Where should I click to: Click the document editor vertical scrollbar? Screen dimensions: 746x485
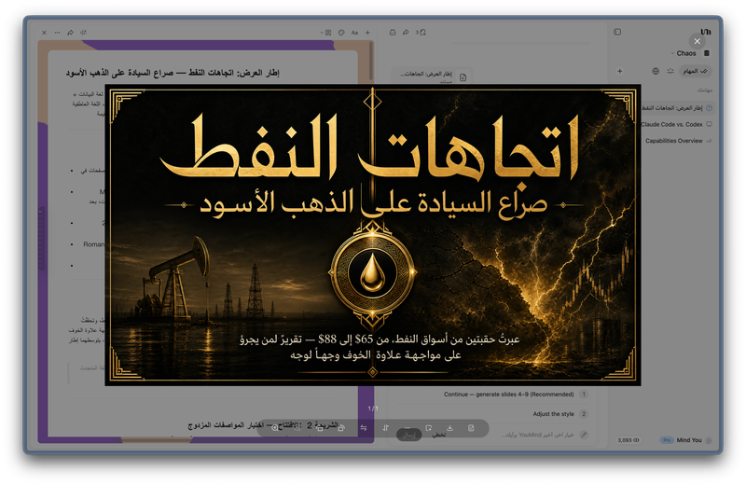click(x=370, y=62)
